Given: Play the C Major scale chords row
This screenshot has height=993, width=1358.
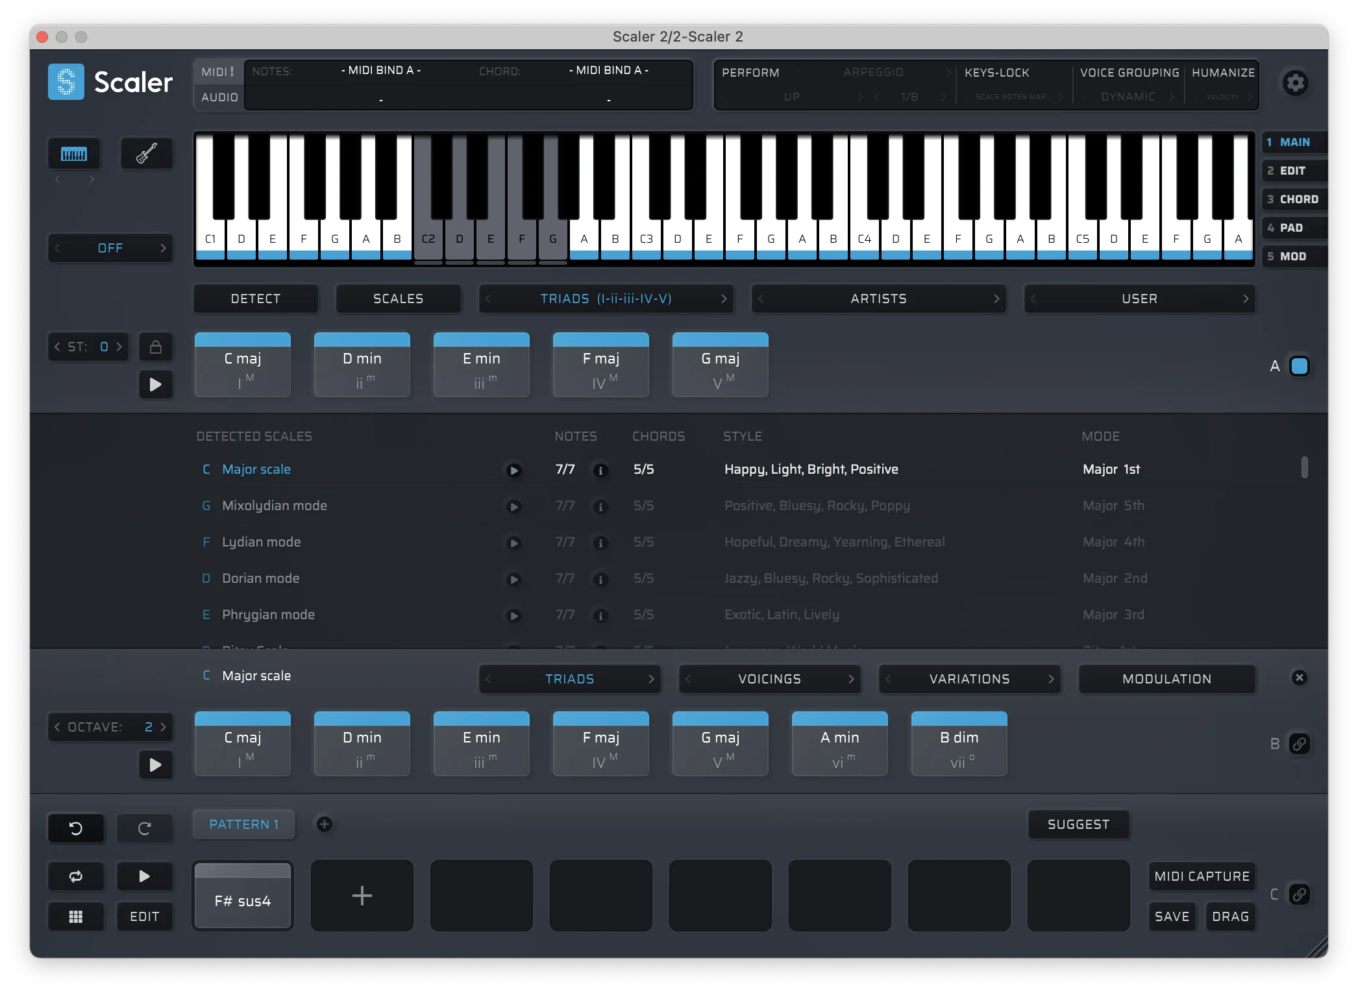Looking at the screenshot, I should 156,765.
